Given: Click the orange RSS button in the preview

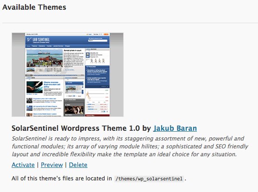Looking at the screenshot, I should [106, 34].
